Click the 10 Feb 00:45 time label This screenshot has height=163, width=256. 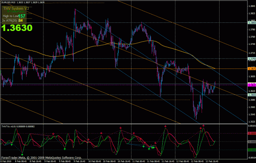(x=94, y=161)
